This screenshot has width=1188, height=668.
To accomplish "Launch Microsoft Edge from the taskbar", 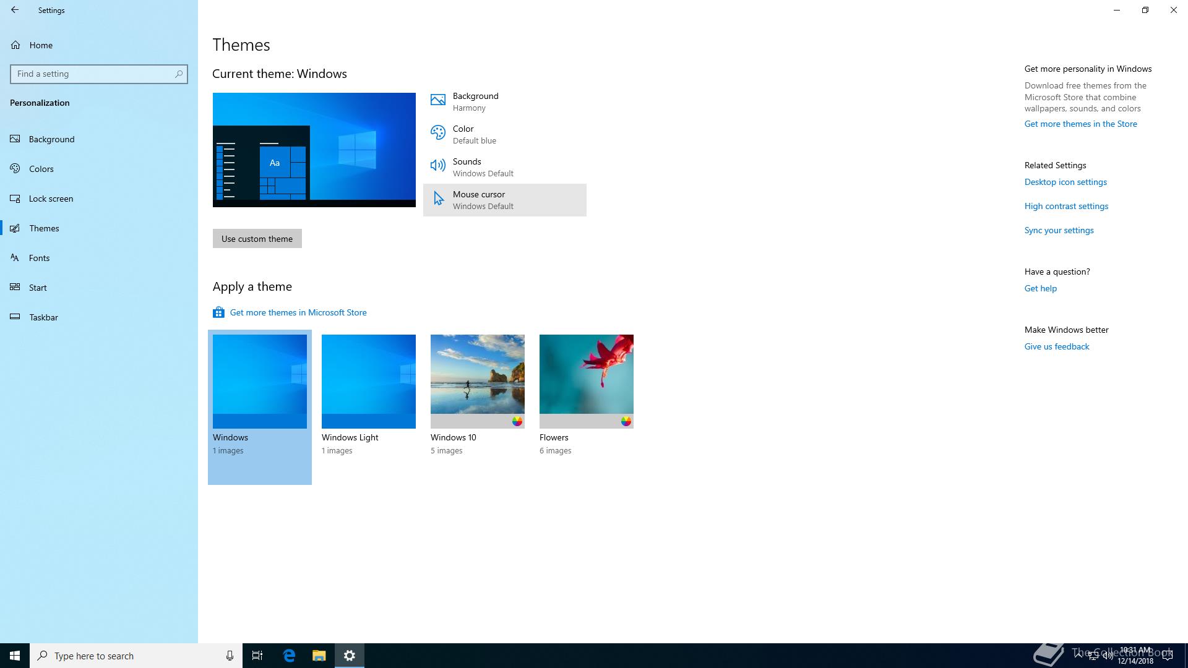I will [x=289, y=656].
